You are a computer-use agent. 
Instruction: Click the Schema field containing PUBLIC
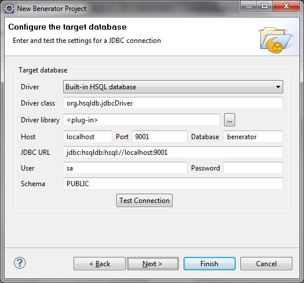(x=173, y=184)
